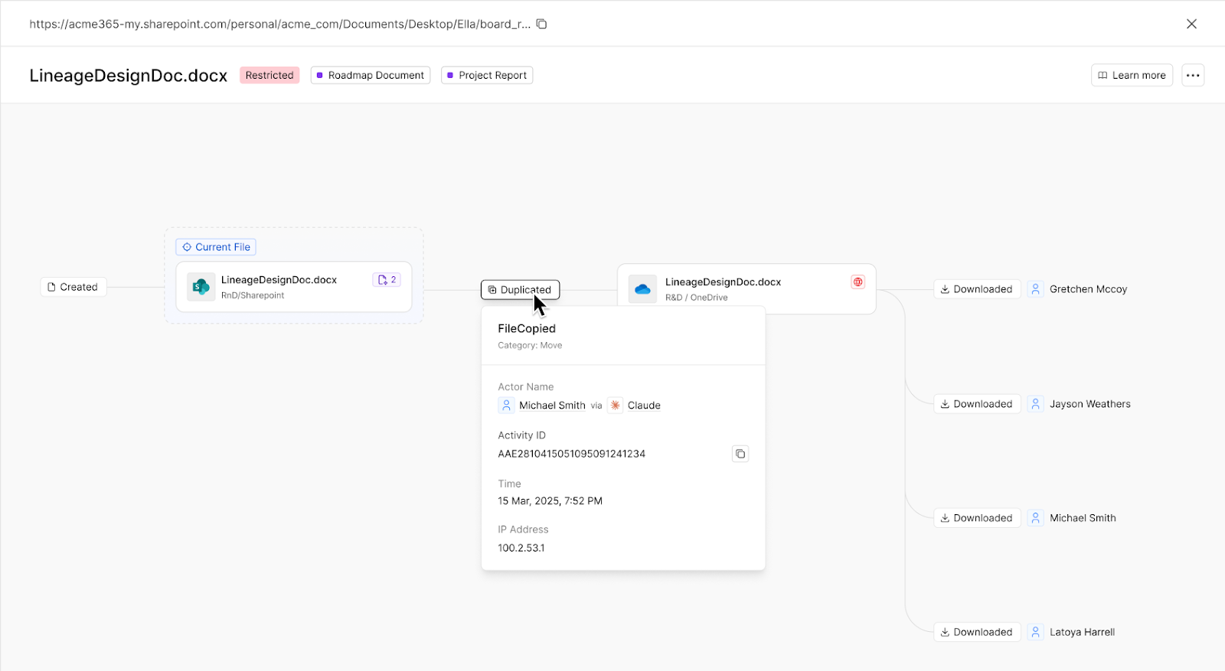Screen dimensions: 1225x671
Task: Click the time value 15 Mar, 2025, 7:52 PM
Action: (550, 501)
